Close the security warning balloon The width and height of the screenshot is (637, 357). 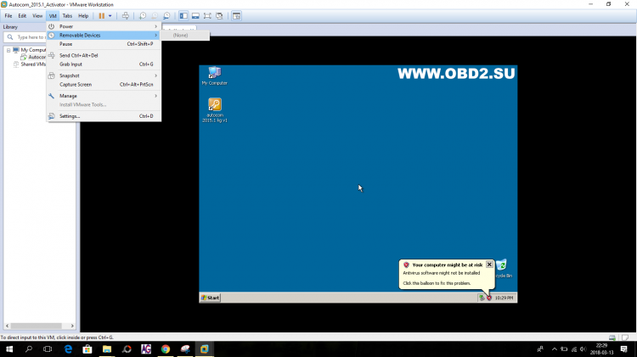489,265
